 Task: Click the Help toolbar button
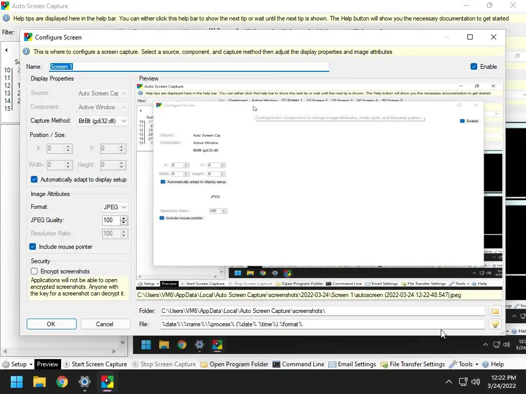pyautogui.click(x=493, y=364)
